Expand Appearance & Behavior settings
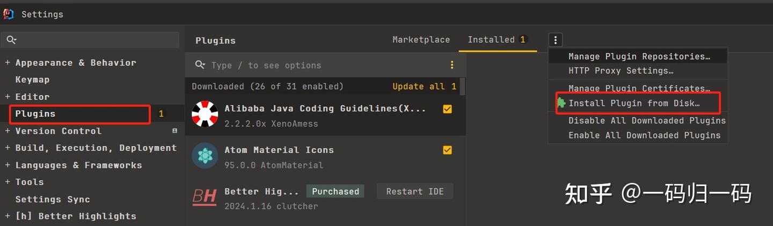773x226 pixels. pos(8,63)
